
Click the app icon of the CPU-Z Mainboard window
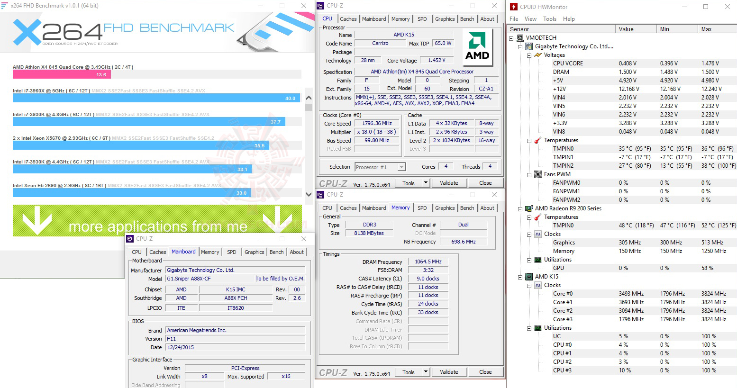(x=130, y=239)
